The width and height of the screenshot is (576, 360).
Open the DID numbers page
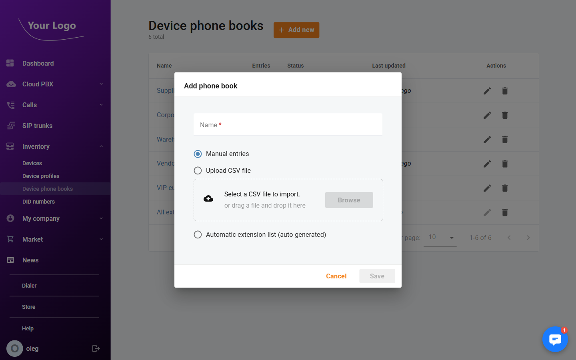coord(38,202)
